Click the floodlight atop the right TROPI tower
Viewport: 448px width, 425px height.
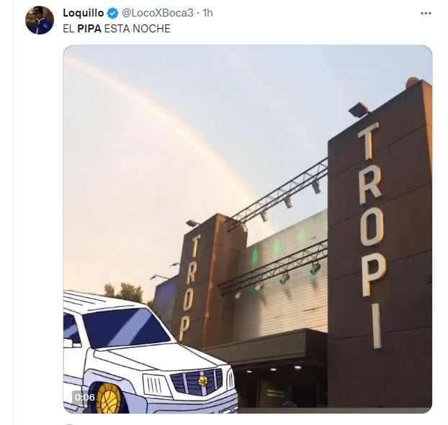pos(359,109)
